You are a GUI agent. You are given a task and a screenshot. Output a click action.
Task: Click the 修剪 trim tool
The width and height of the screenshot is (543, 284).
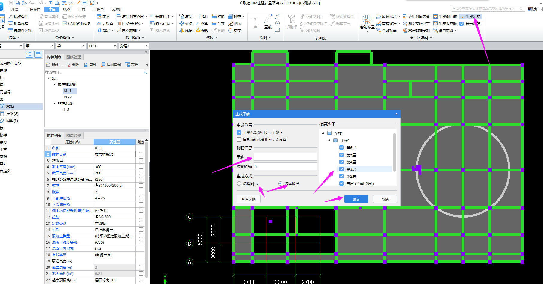coord(202,23)
